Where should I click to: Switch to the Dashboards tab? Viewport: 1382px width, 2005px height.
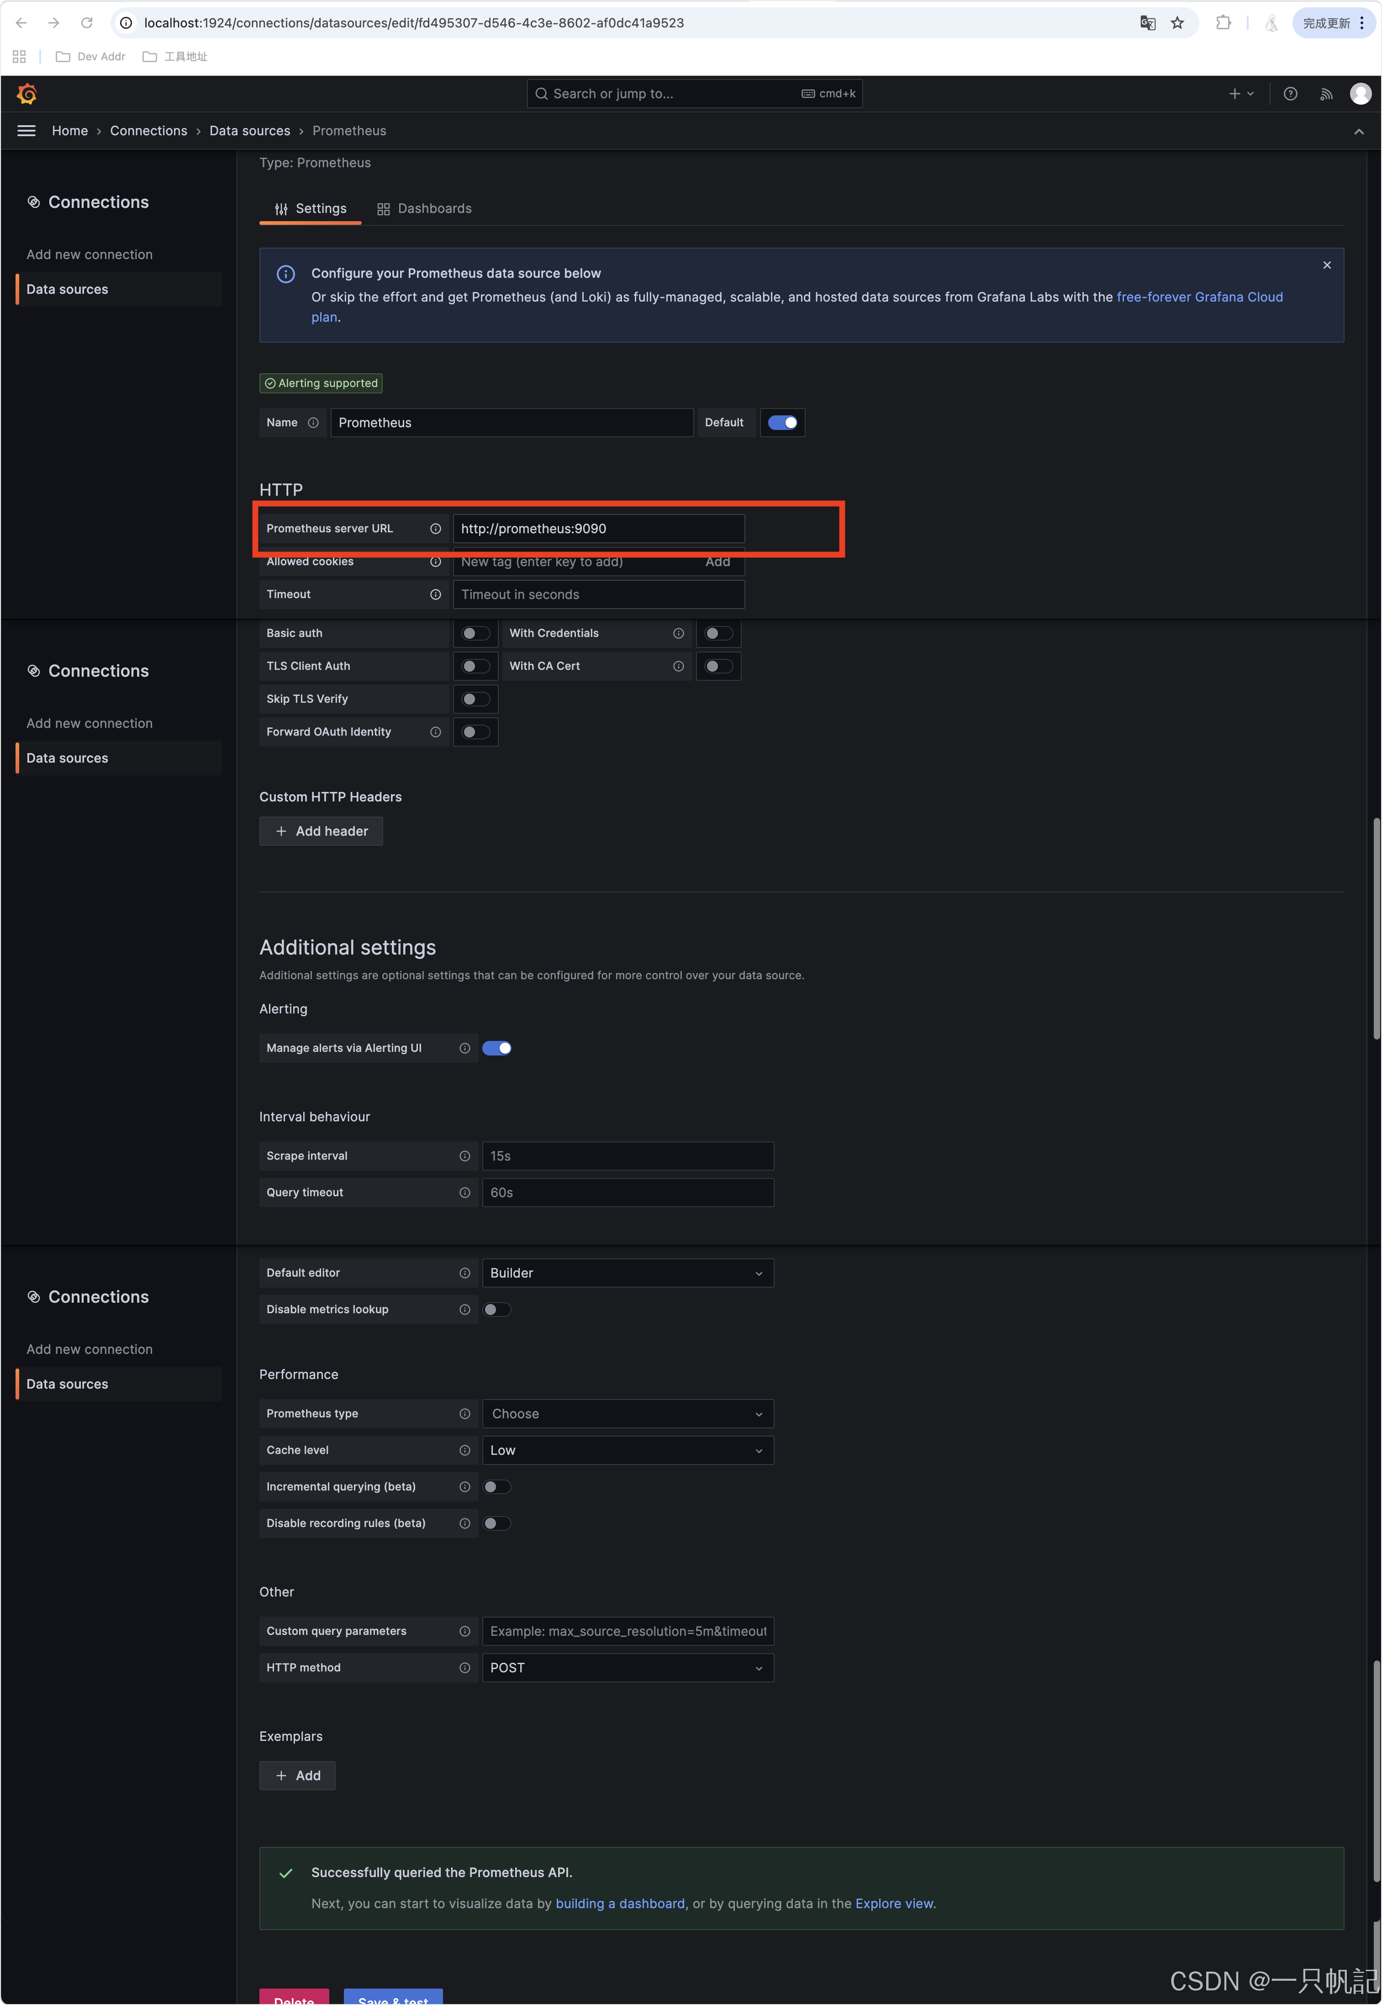424,209
